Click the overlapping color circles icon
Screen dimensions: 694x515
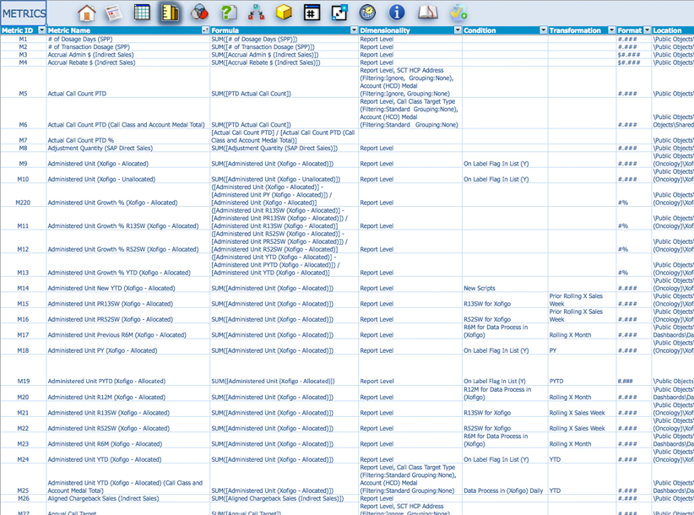pos(198,13)
